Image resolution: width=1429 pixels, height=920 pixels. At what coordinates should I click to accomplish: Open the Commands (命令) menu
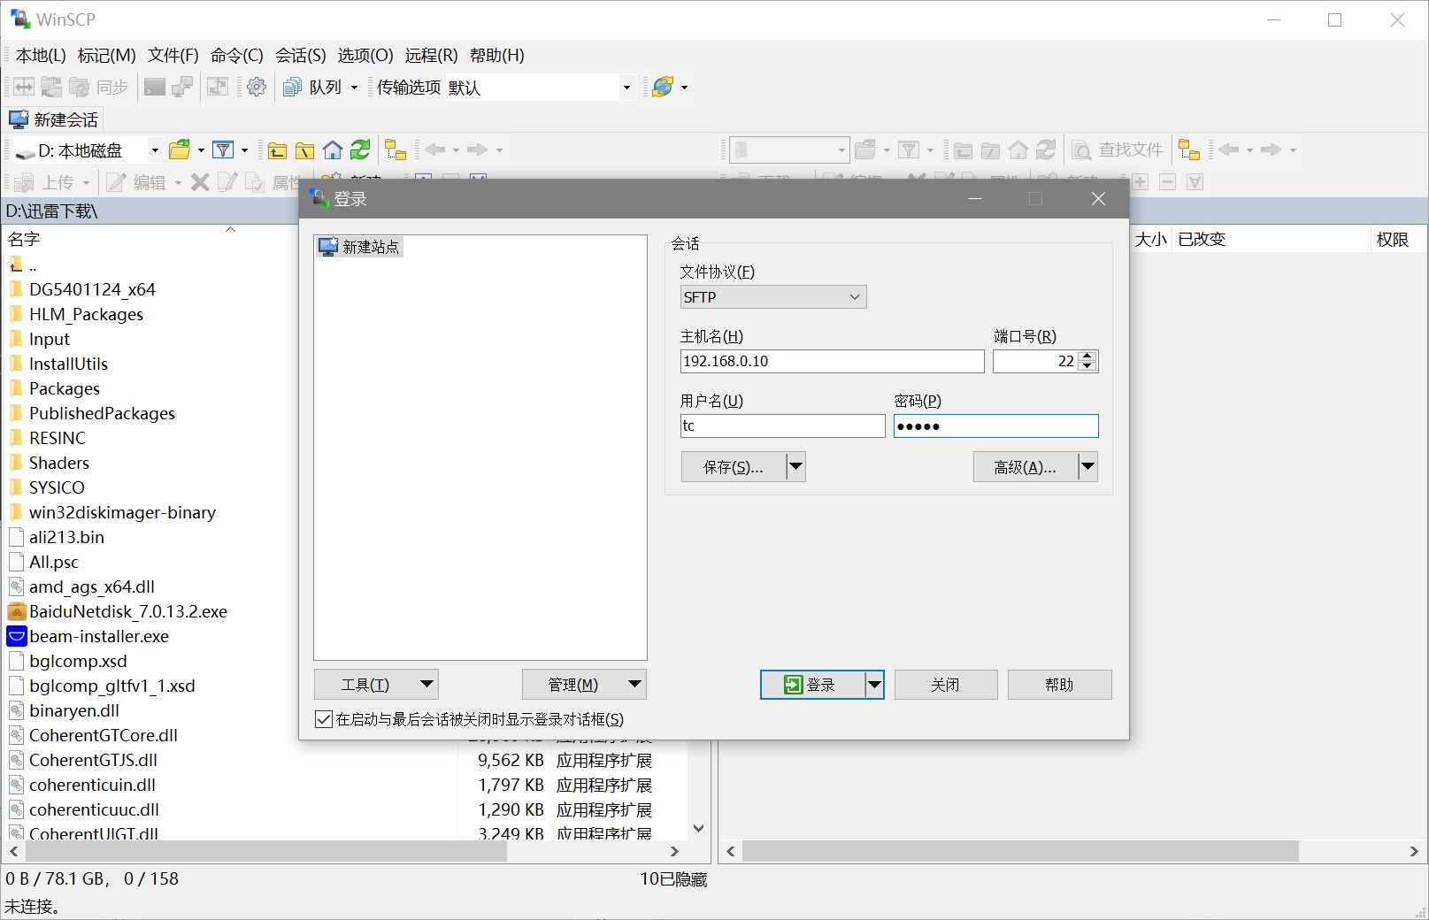pos(237,55)
